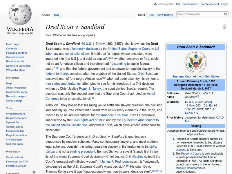Switch to the Talk tab
The width and height of the screenshot is (232, 174).
coord(56,15)
